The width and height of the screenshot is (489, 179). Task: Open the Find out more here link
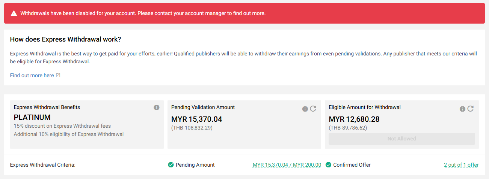pyautogui.click(x=32, y=76)
